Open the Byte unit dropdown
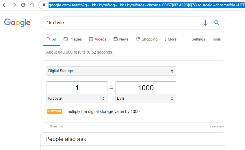This screenshot has width=245, height=150. [146, 98]
